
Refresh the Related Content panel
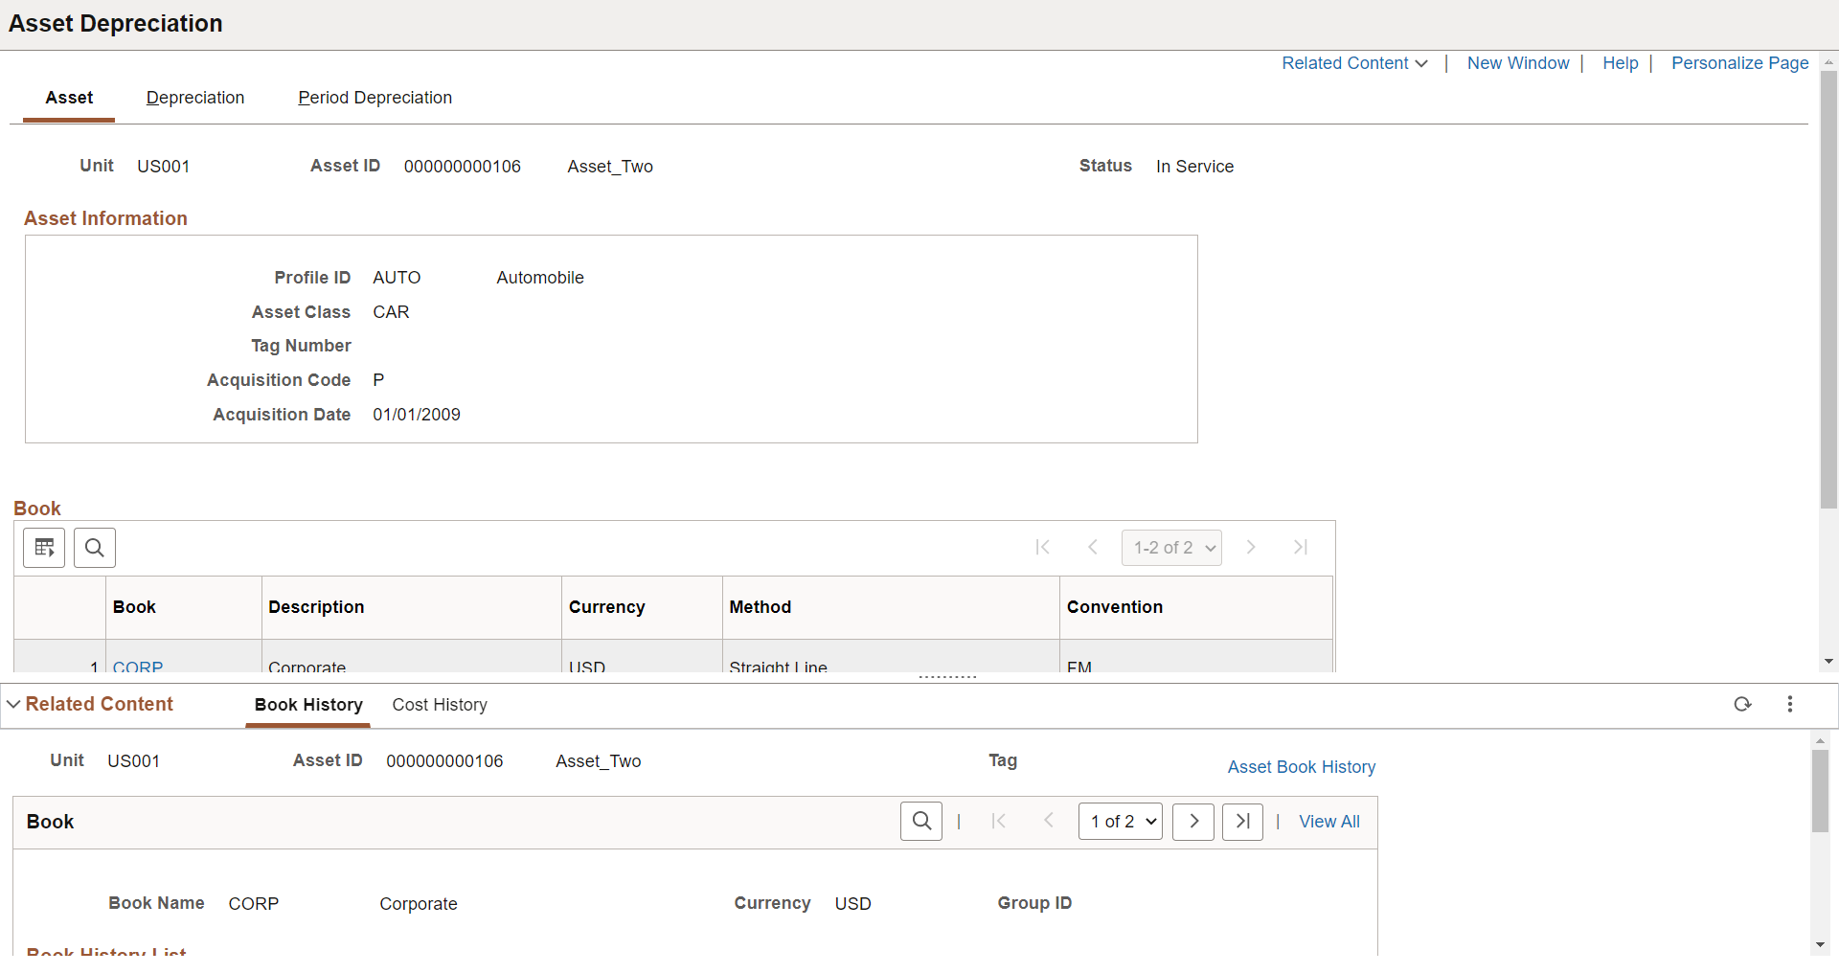coord(1742,705)
